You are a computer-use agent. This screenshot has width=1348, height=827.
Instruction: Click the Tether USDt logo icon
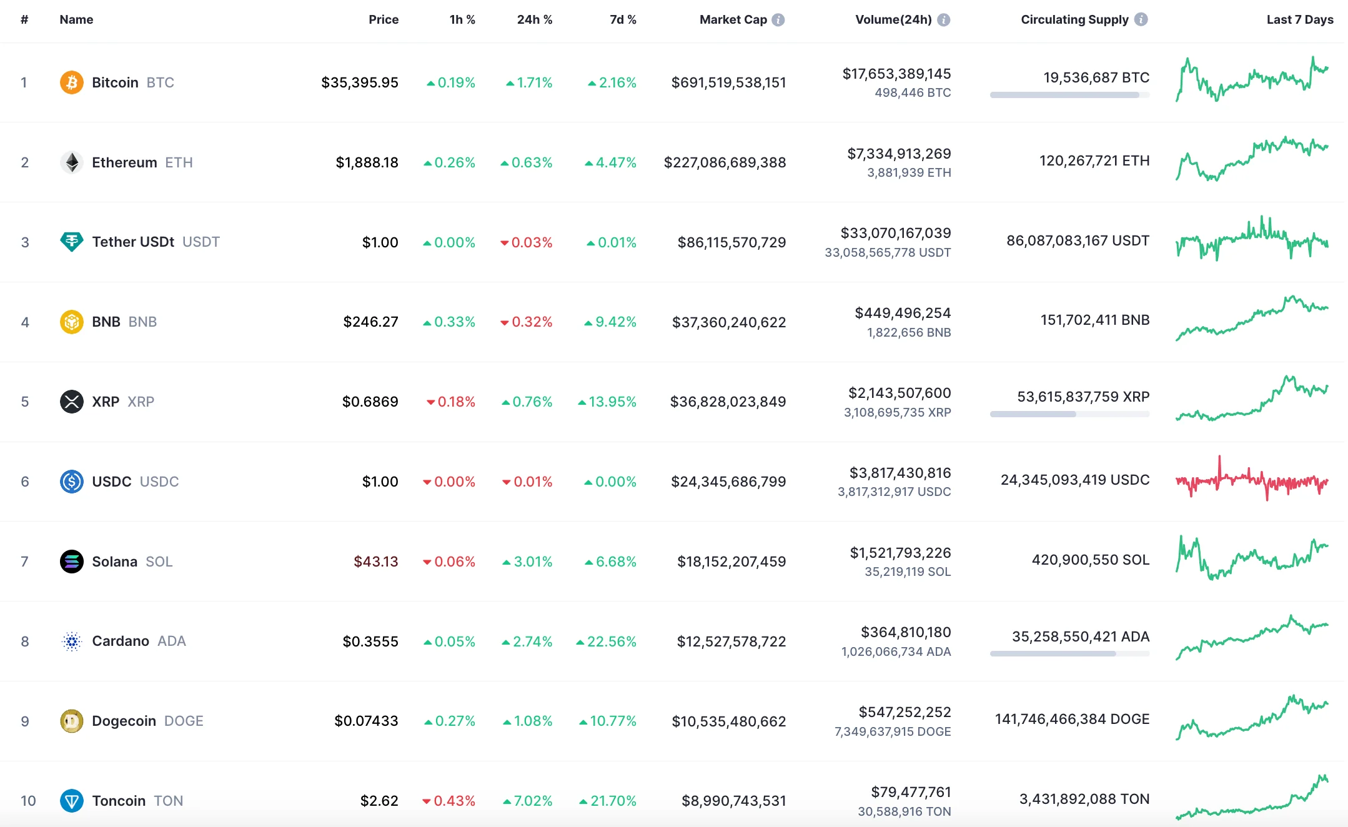(x=72, y=242)
